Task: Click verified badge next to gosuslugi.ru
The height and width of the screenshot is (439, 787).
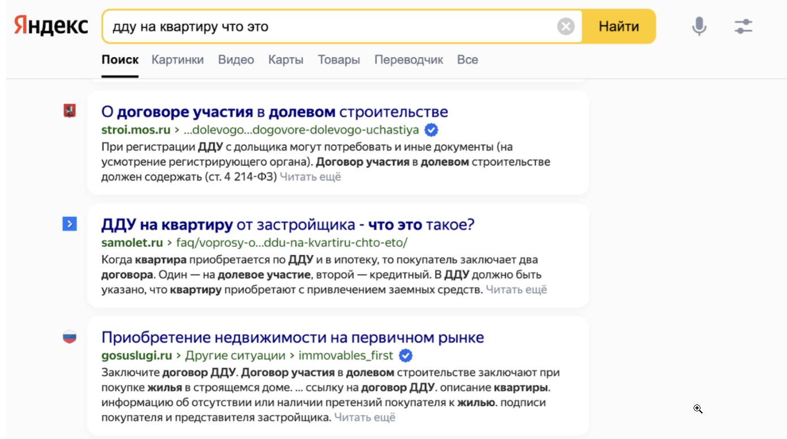Action: pos(406,355)
